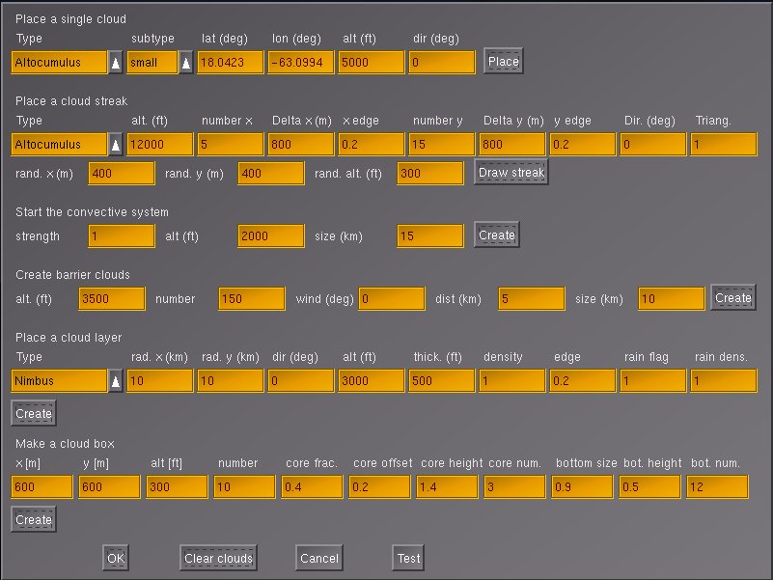Open single cloud Type dropdown arrow
The height and width of the screenshot is (580, 773).
[116, 62]
